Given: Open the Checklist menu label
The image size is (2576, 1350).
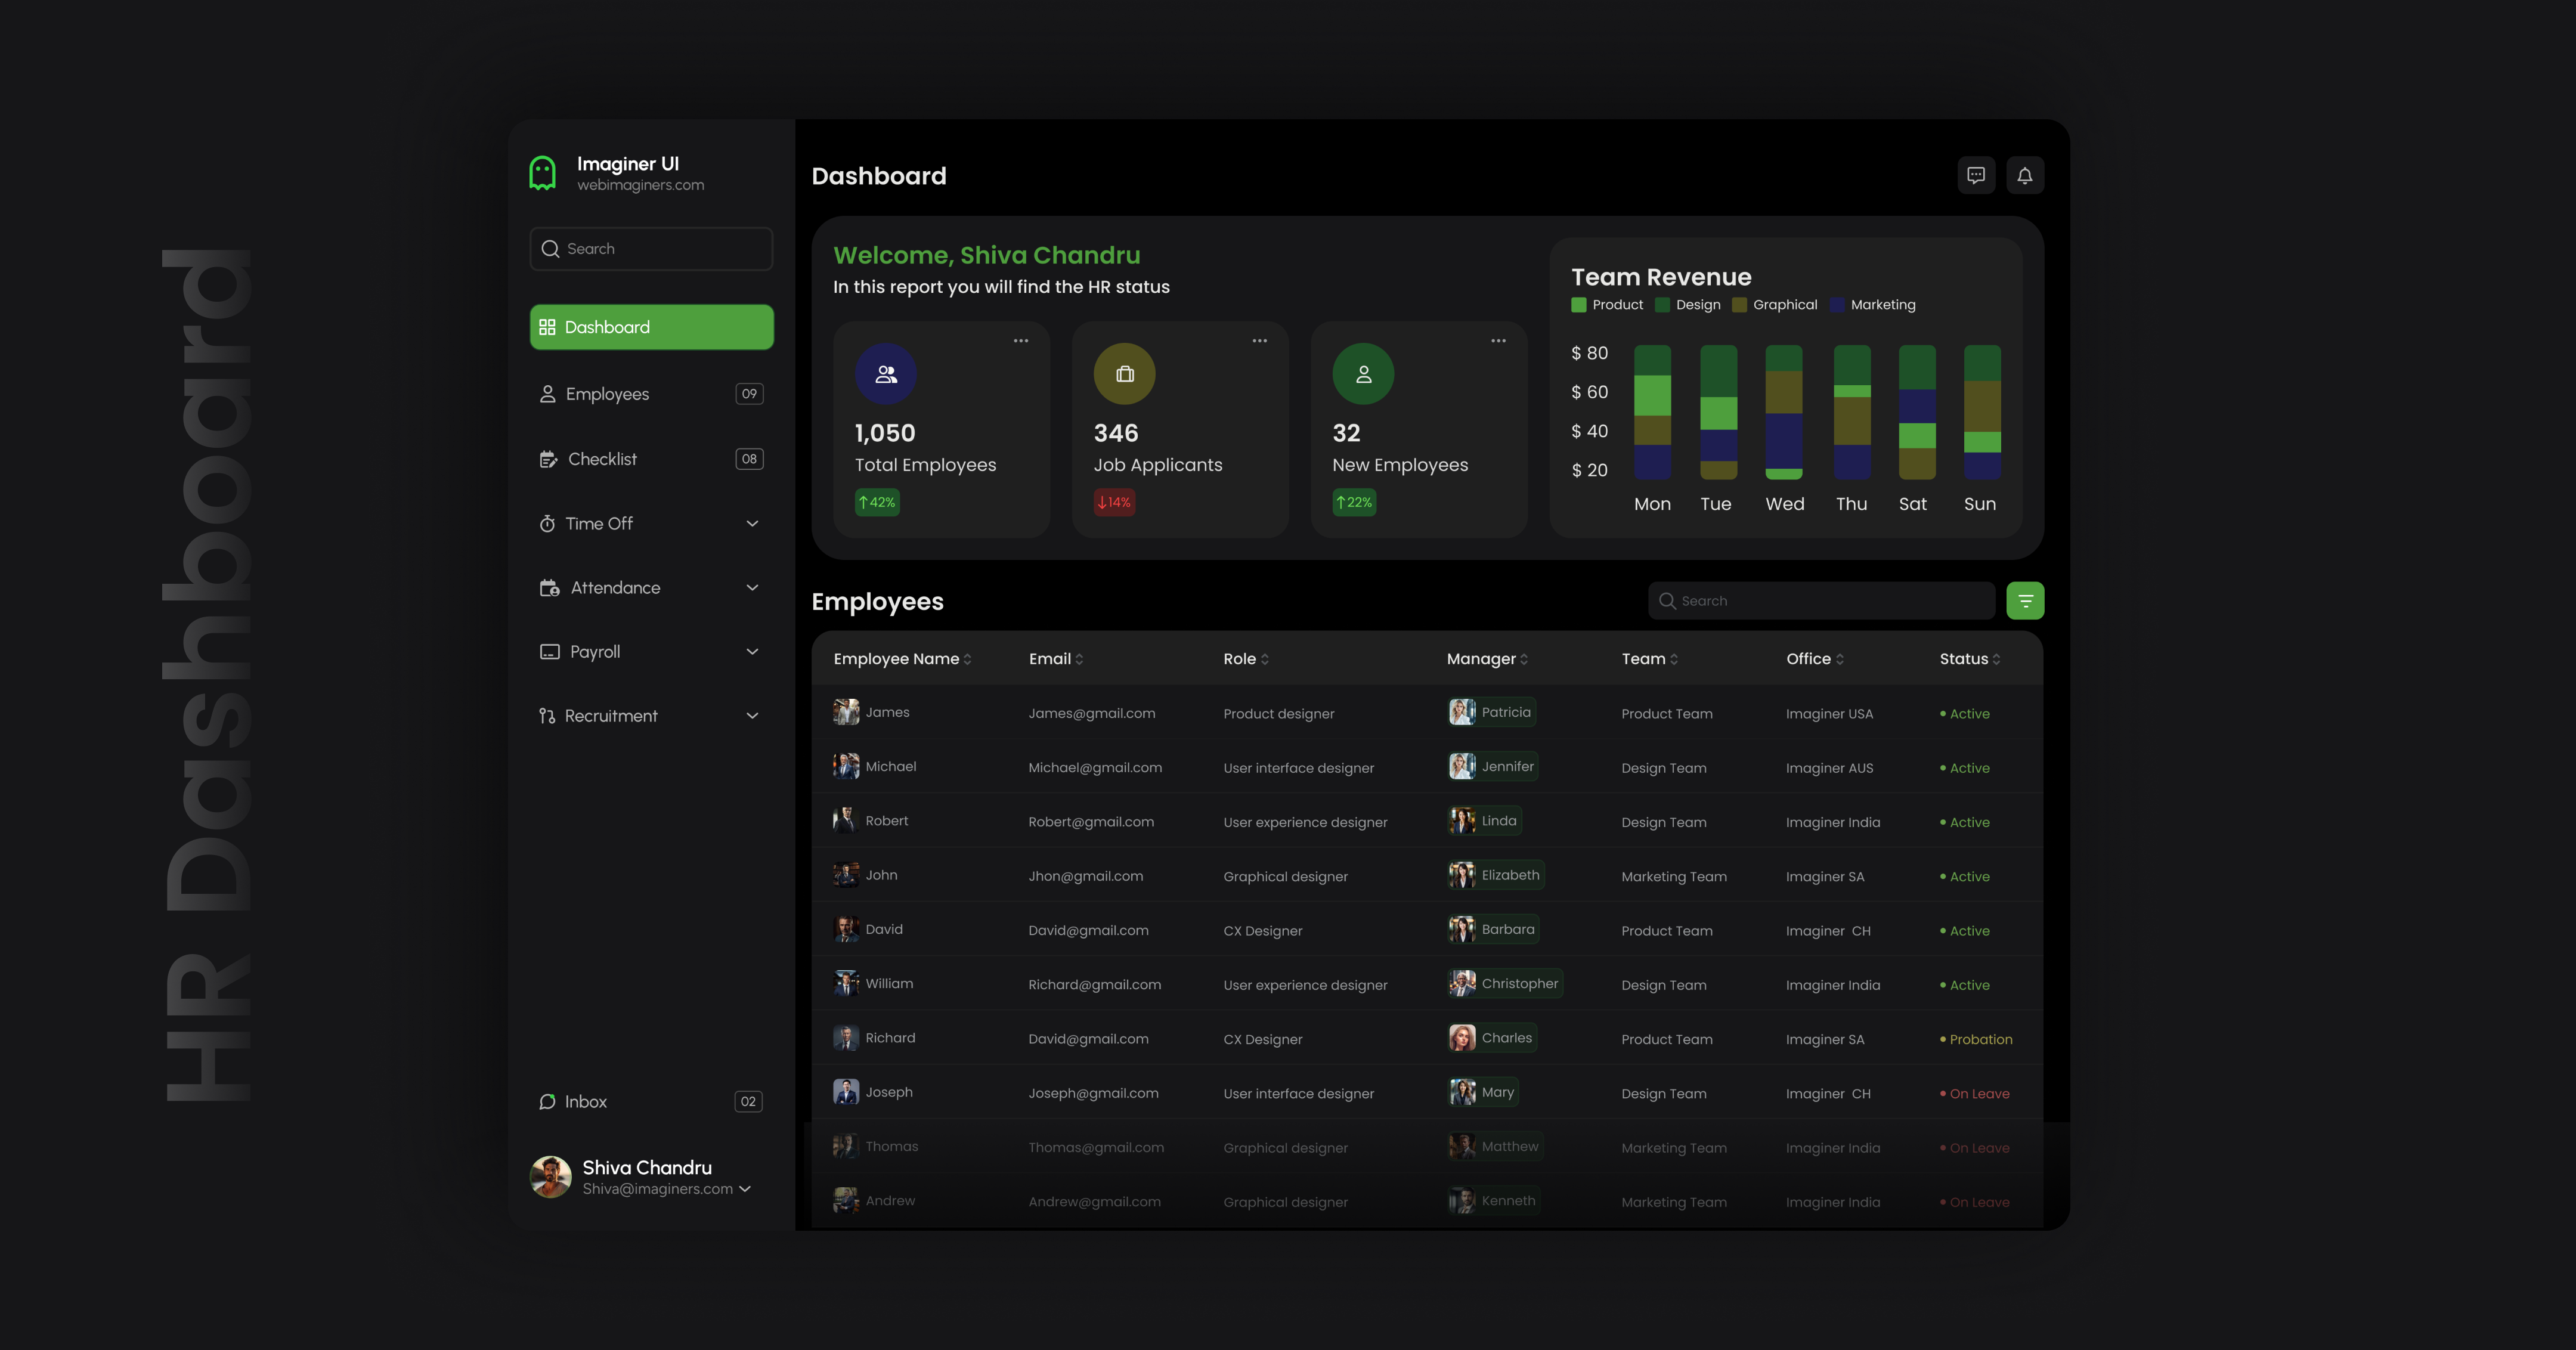Looking at the screenshot, I should [602, 459].
